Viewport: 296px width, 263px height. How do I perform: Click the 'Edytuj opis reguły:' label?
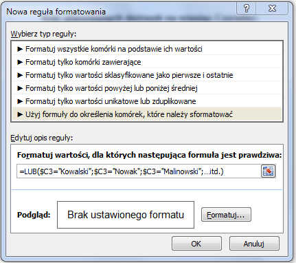coord(42,138)
